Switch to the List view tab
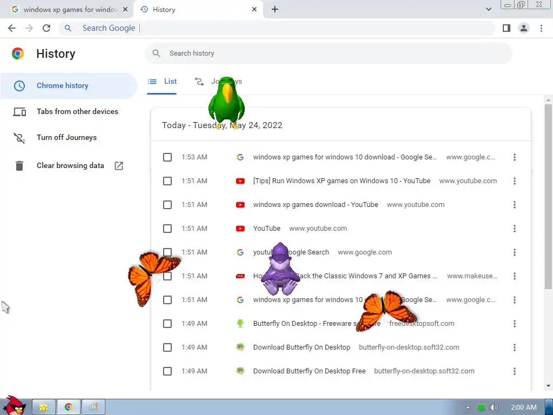 162,82
